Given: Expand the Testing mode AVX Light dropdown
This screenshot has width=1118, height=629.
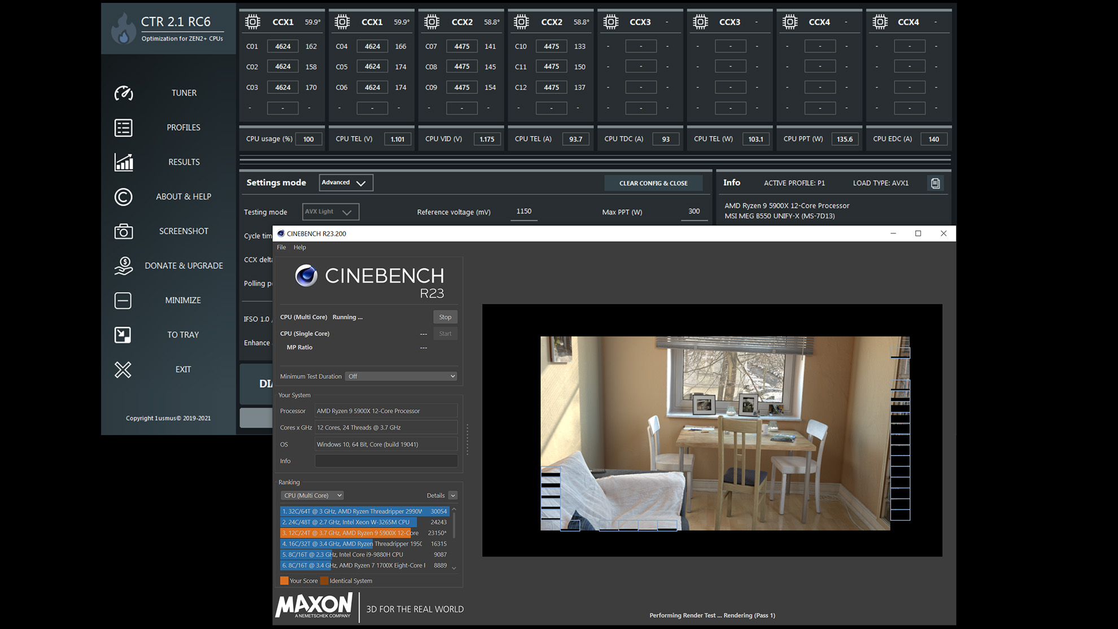Looking at the screenshot, I should point(330,212).
